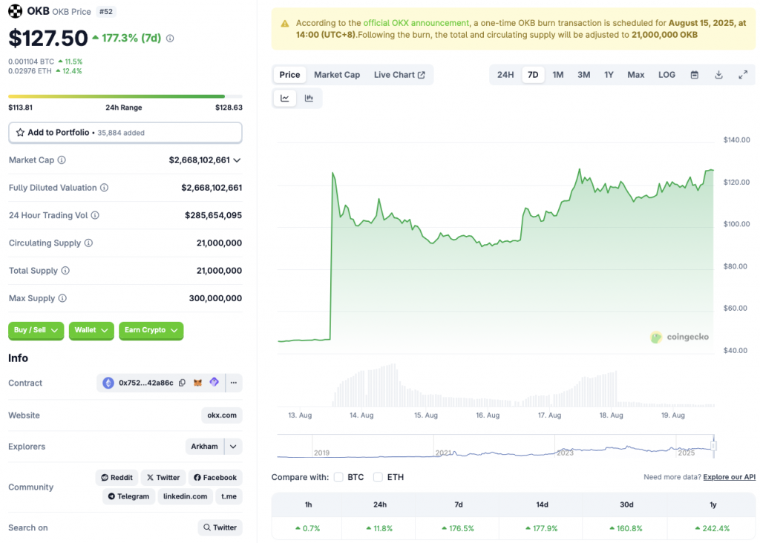Open 24 Hour Trading Vol info icon
The height and width of the screenshot is (543, 760).
95,215
